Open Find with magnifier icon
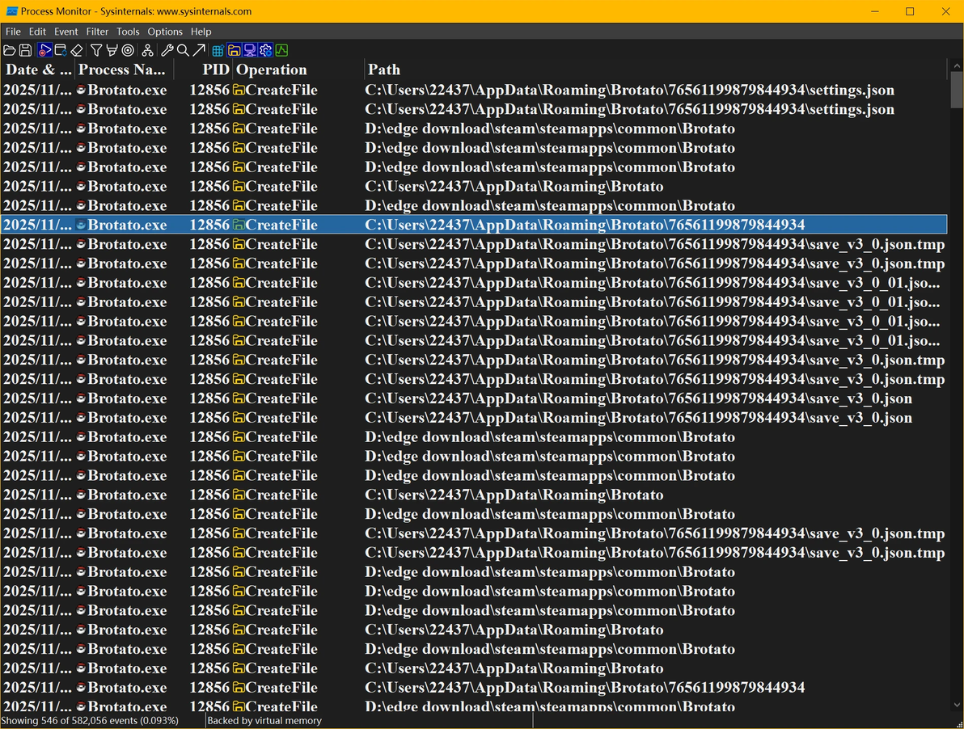 pyautogui.click(x=183, y=50)
